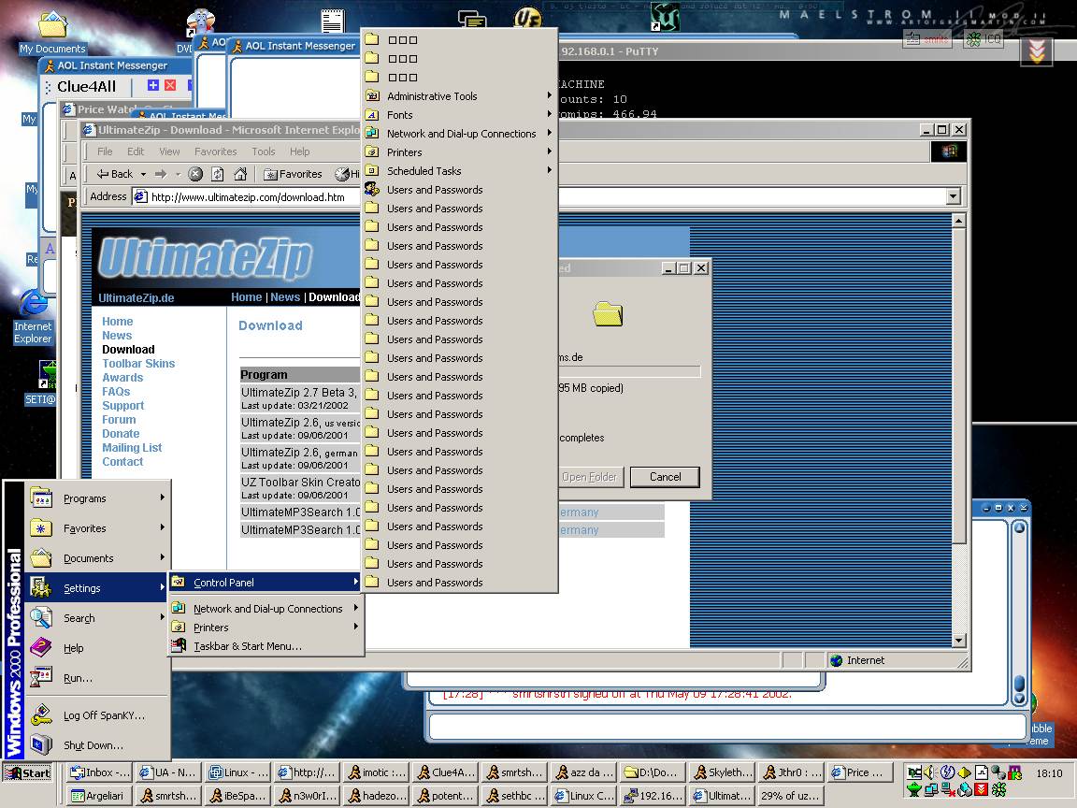Viewport: 1077px width, 808px height.
Task: Choose Taskbar & Start Menu from Settings
Action: tap(248, 646)
